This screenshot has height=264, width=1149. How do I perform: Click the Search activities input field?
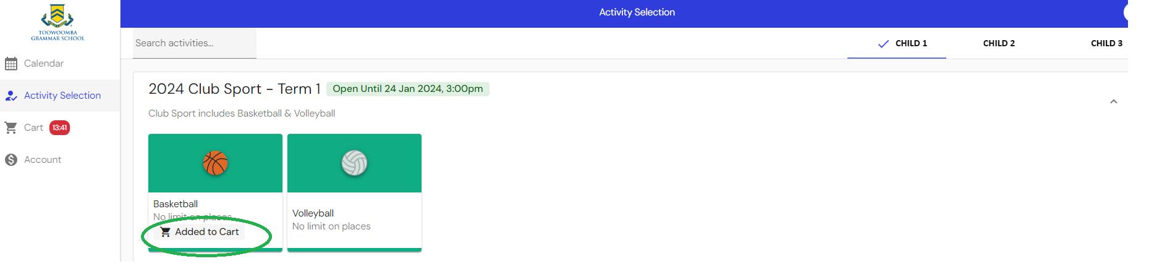tap(195, 43)
